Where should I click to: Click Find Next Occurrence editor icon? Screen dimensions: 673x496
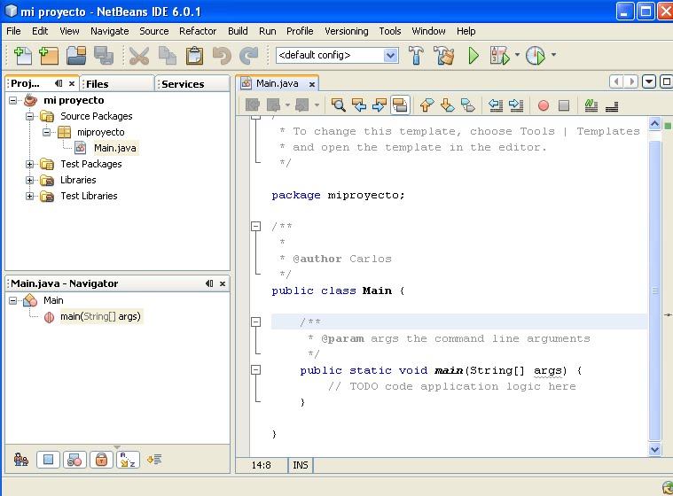tap(380, 105)
